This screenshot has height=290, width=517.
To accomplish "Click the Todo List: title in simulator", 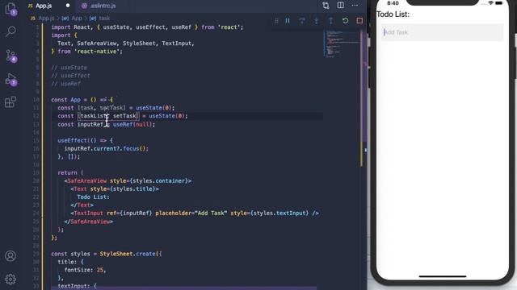I will coord(393,14).
